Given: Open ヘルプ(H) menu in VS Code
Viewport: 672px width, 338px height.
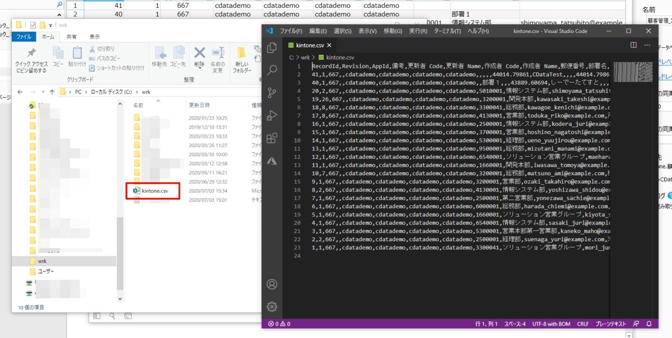Looking at the screenshot, I should [x=478, y=31].
